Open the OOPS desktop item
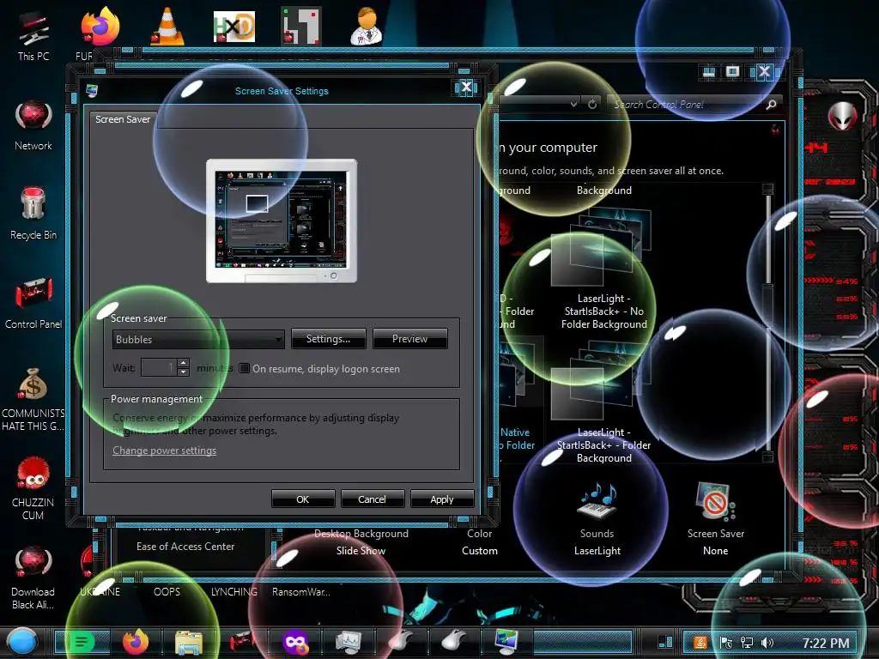 tap(167, 592)
